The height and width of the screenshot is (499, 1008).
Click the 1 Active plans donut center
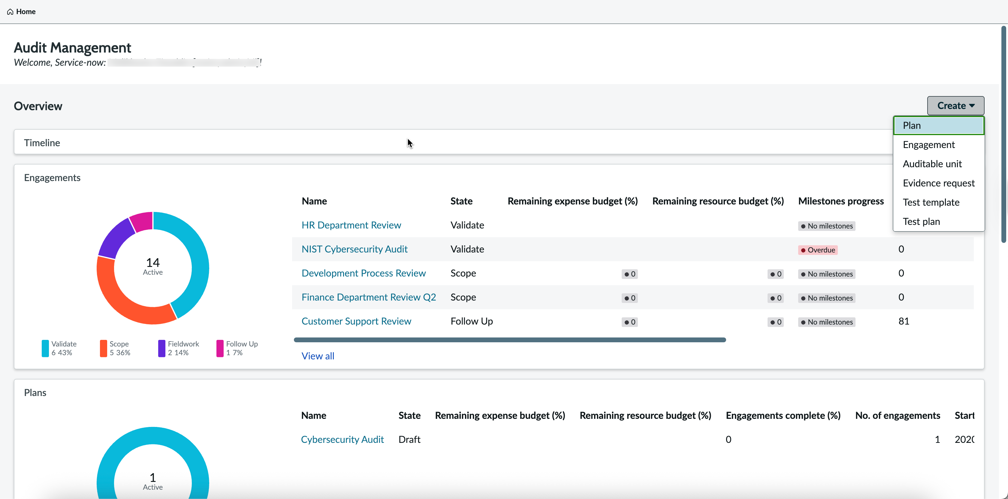click(152, 482)
